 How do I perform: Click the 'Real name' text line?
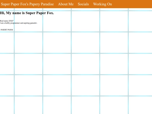(7, 21)
